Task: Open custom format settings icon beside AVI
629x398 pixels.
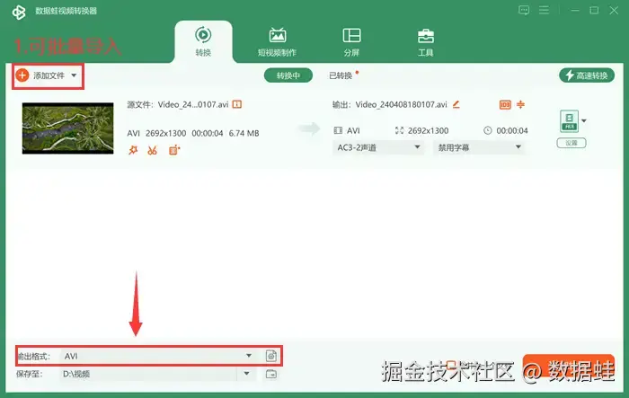Action: coord(271,356)
